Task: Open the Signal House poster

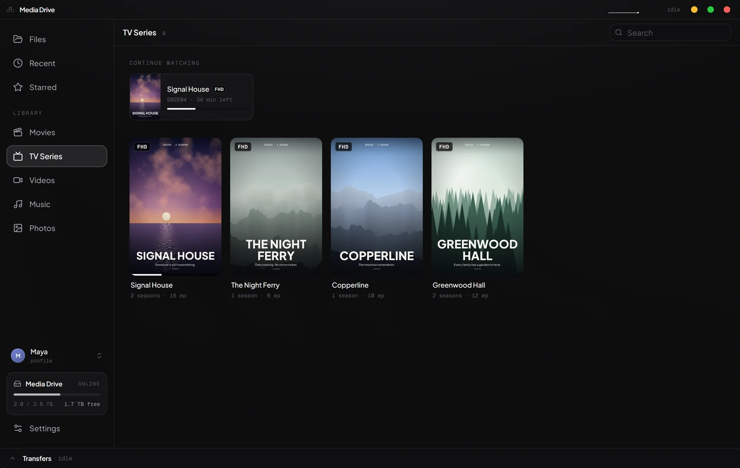Action: pyautogui.click(x=175, y=206)
